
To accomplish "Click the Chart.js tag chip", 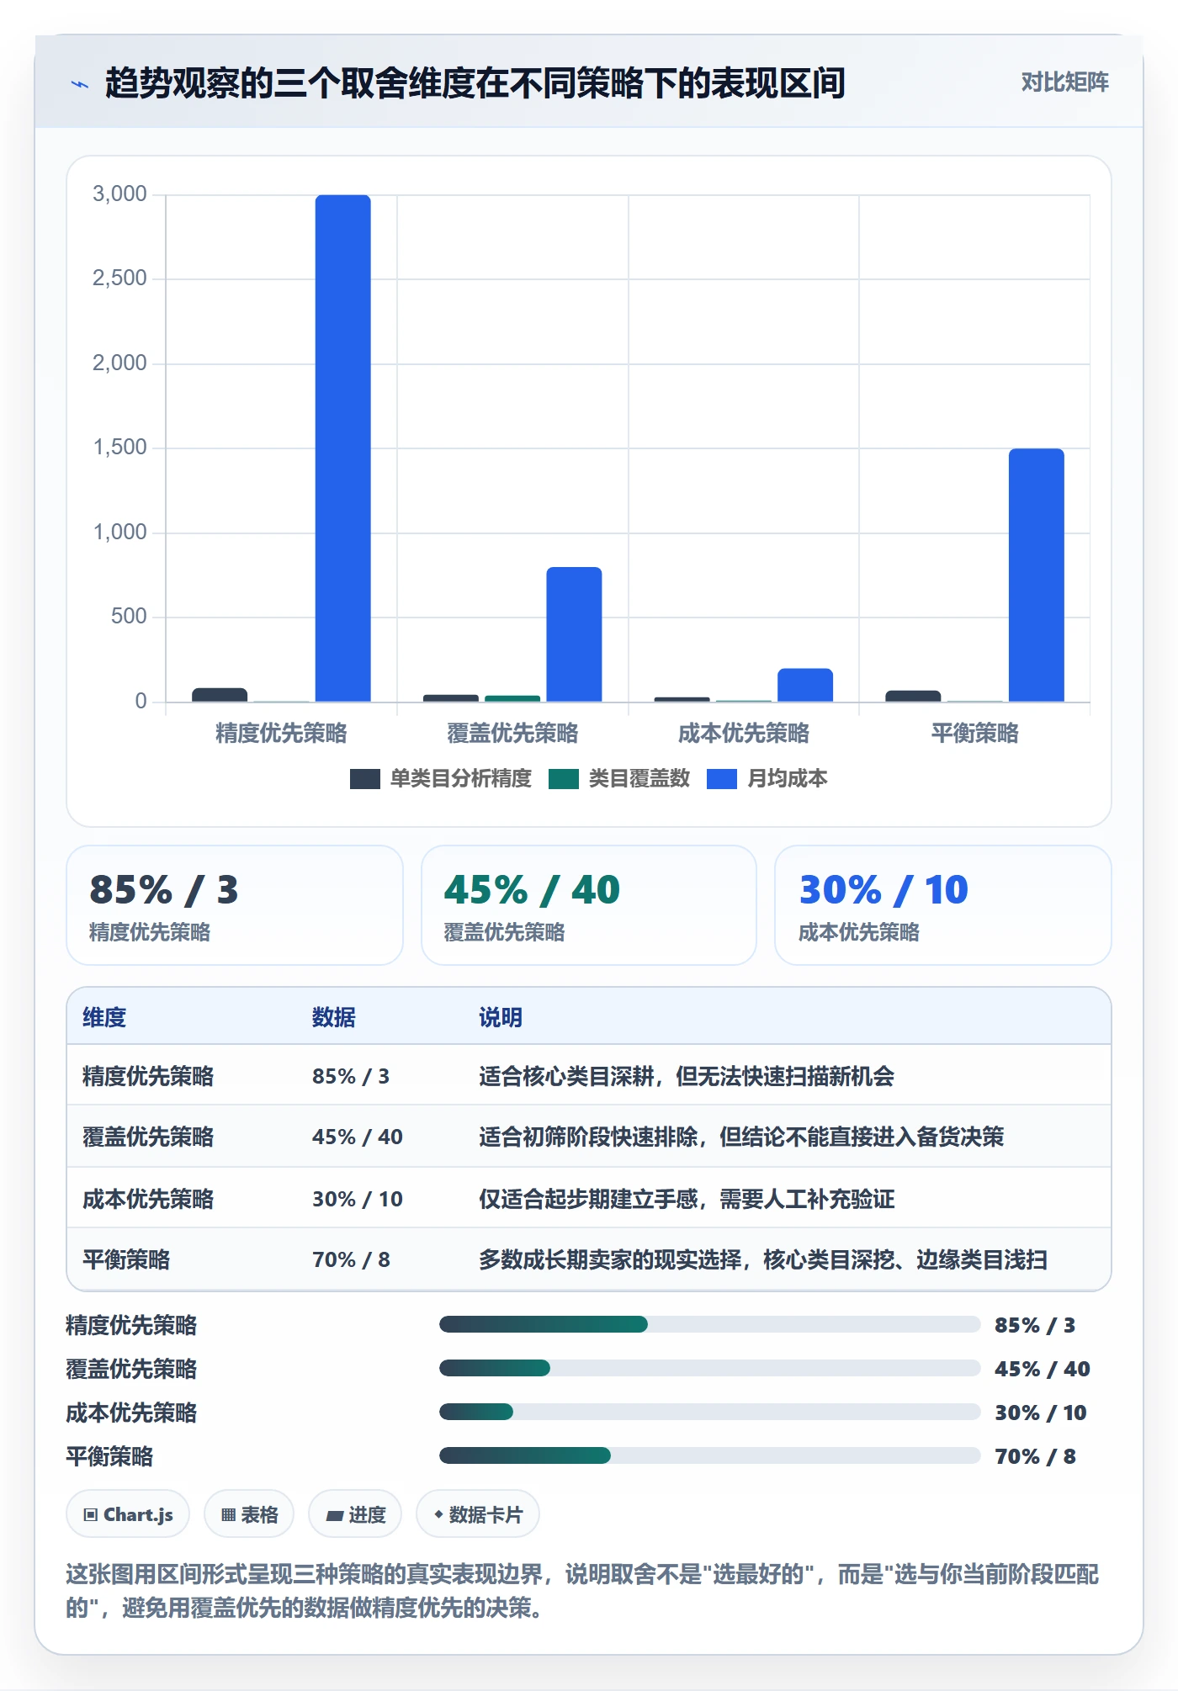I will (x=128, y=1514).
